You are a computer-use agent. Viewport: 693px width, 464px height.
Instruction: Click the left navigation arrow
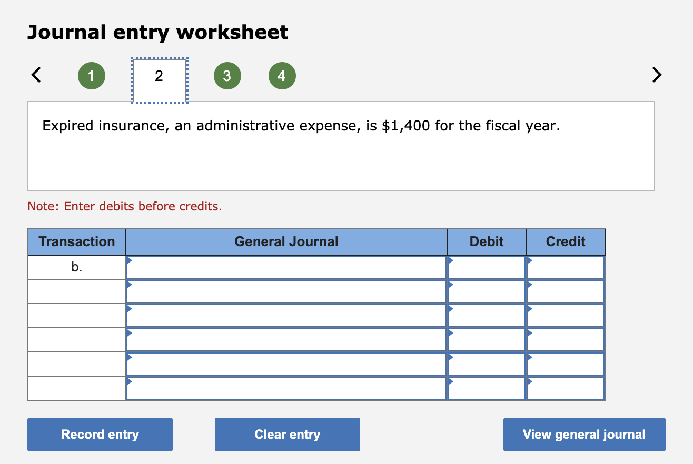point(35,75)
